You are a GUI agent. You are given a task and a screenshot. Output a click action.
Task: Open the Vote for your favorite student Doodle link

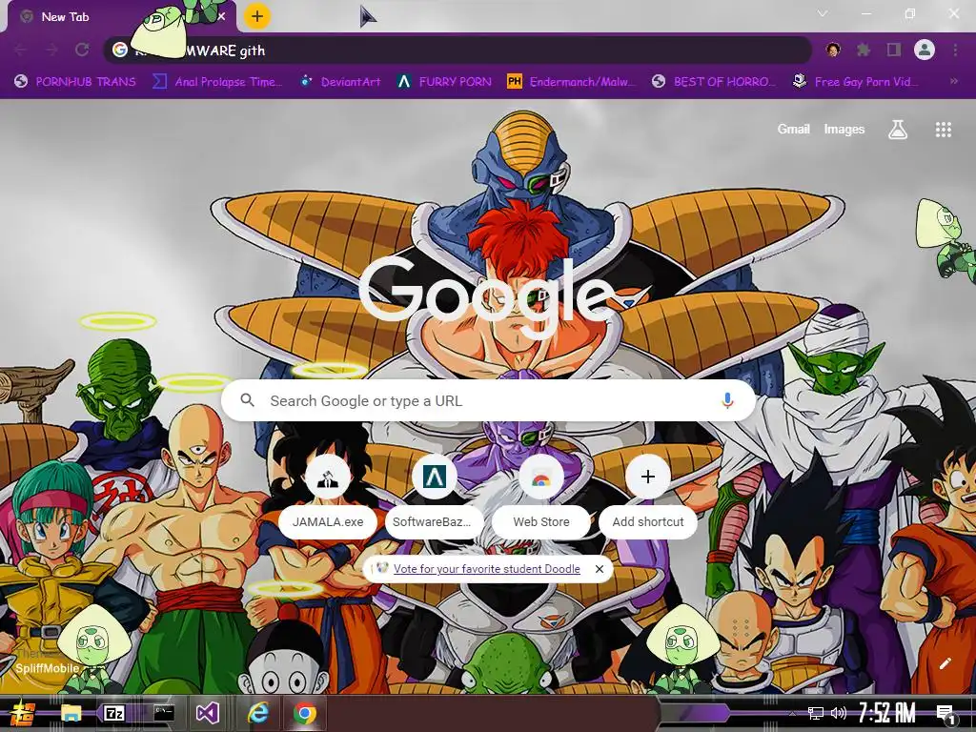487,569
